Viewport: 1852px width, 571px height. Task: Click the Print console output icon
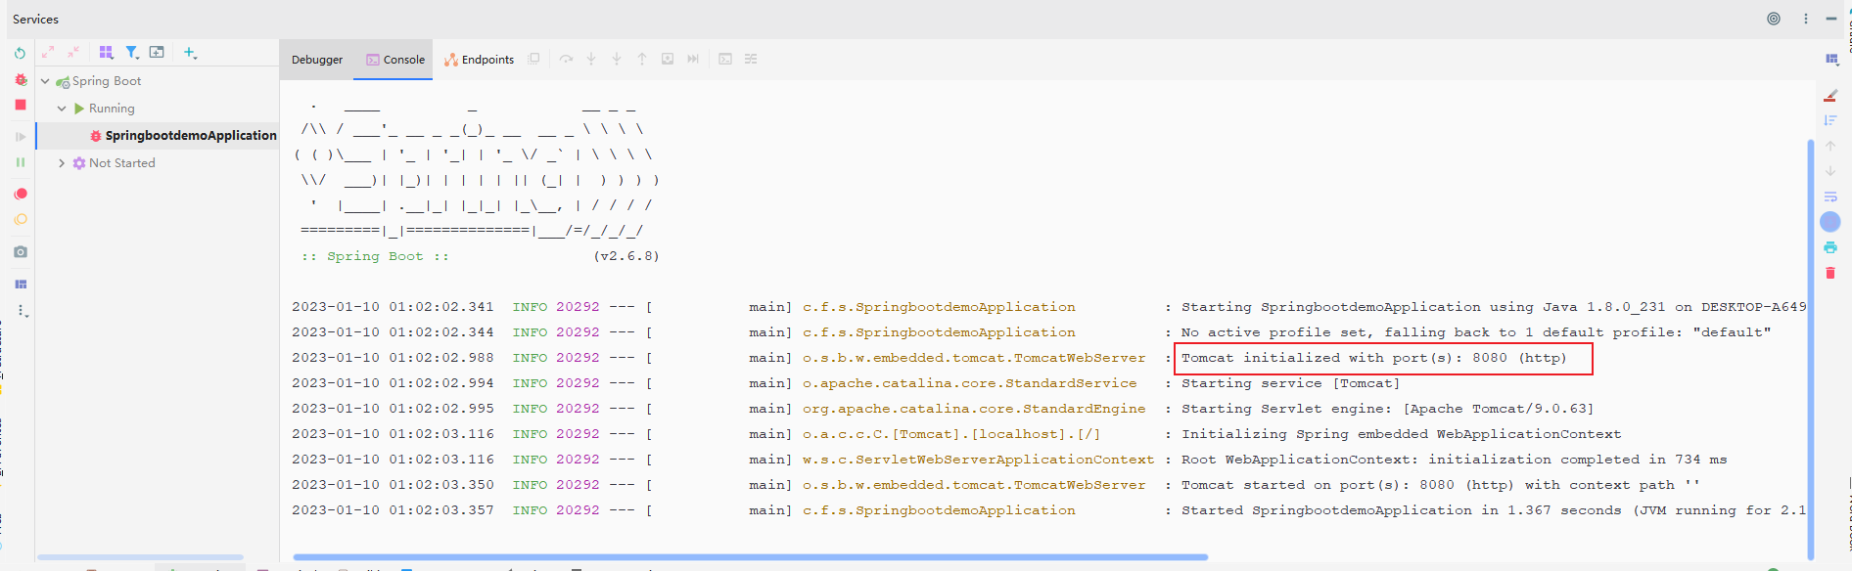(x=1830, y=247)
